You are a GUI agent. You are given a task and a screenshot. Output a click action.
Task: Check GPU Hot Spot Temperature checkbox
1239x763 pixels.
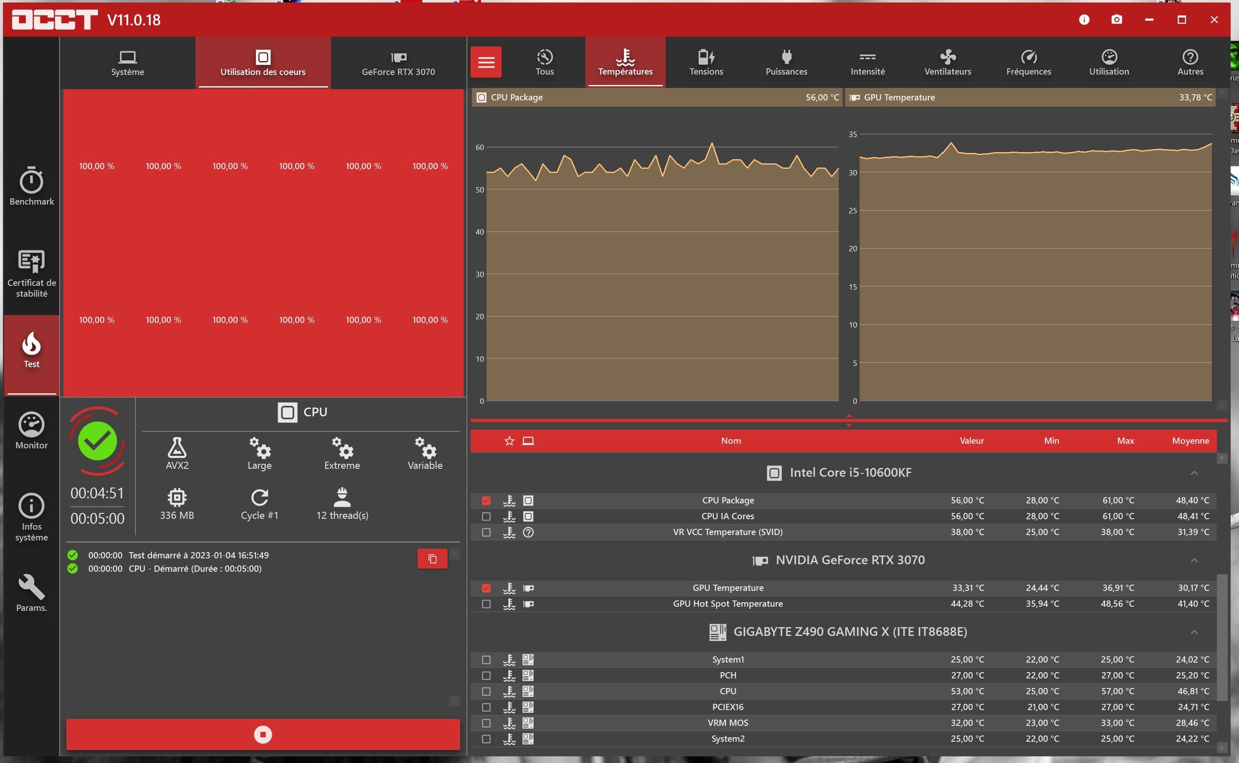pyautogui.click(x=486, y=604)
